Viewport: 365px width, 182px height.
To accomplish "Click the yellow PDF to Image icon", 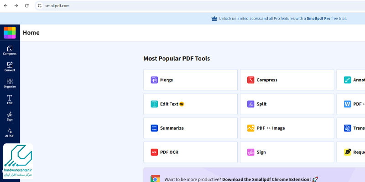I will pos(250,128).
